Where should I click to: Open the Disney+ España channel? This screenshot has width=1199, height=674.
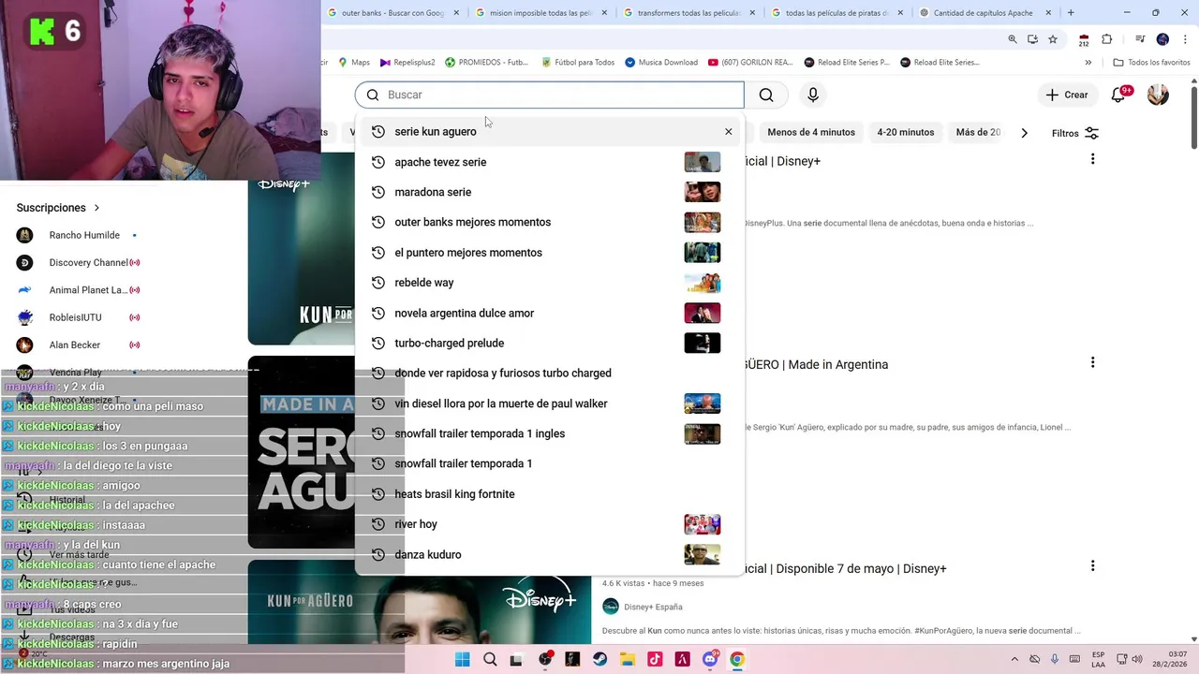643,607
